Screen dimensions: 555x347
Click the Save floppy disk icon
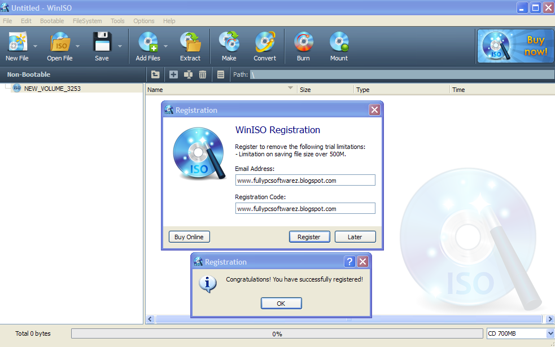[x=102, y=41]
